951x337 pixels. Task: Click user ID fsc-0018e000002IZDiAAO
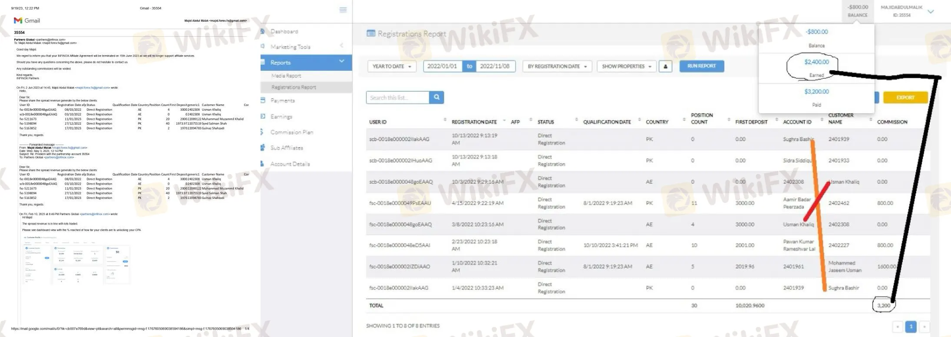(400, 267)
